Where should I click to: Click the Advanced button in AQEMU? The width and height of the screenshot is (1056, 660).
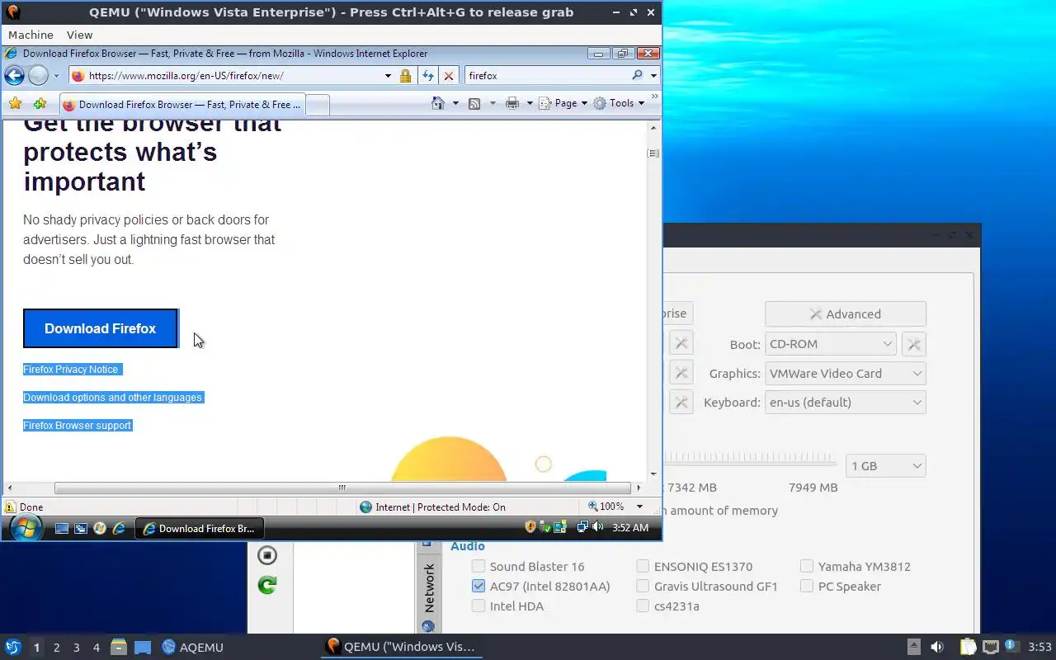(846, 314)
